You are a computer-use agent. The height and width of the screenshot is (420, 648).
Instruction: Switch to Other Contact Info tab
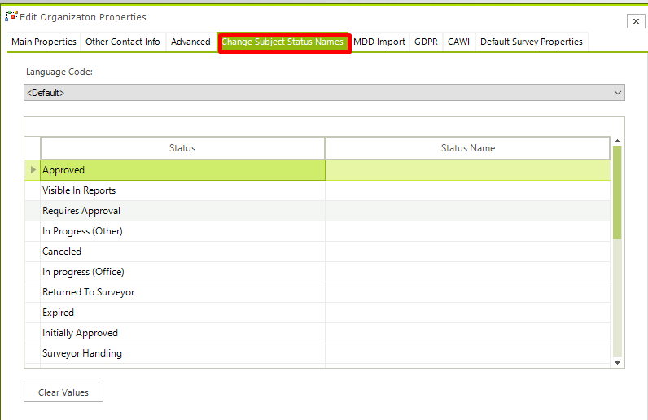(123, 42)
